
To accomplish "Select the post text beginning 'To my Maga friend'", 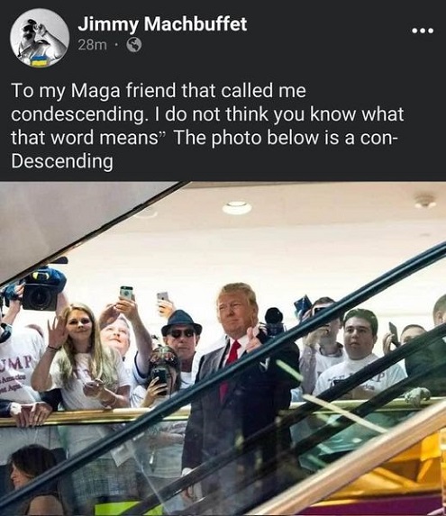I will pos(207,126).
